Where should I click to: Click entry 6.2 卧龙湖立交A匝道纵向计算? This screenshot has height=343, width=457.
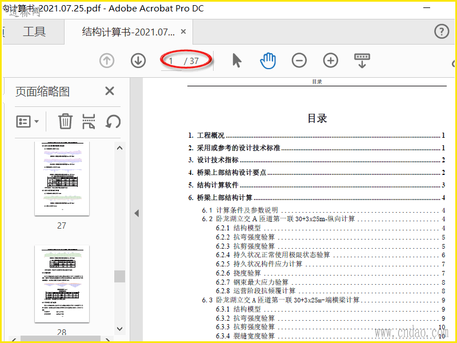(323, 219)
